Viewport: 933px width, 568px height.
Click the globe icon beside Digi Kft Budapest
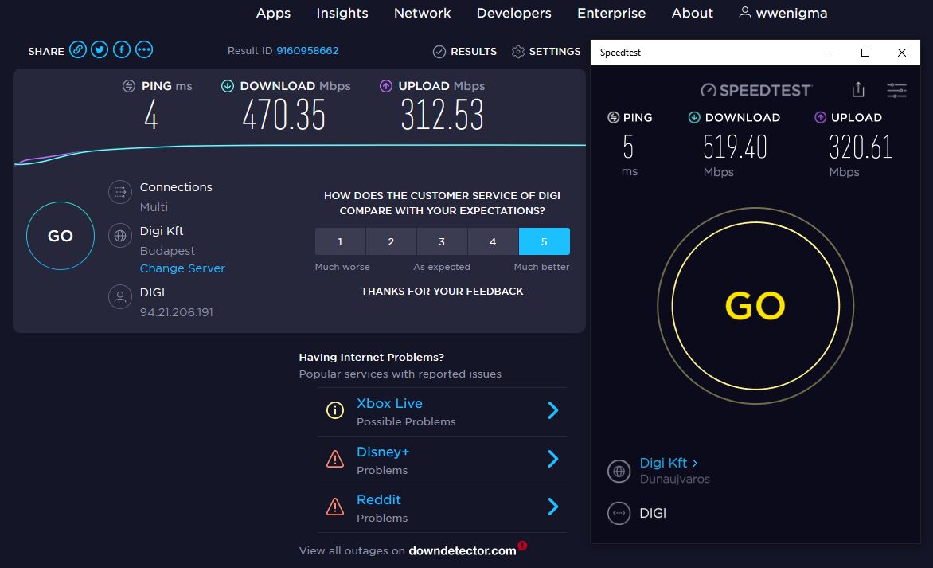point(120,236)
